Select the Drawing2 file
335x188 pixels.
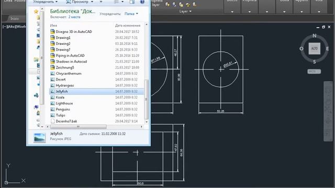tap(63, 43)
